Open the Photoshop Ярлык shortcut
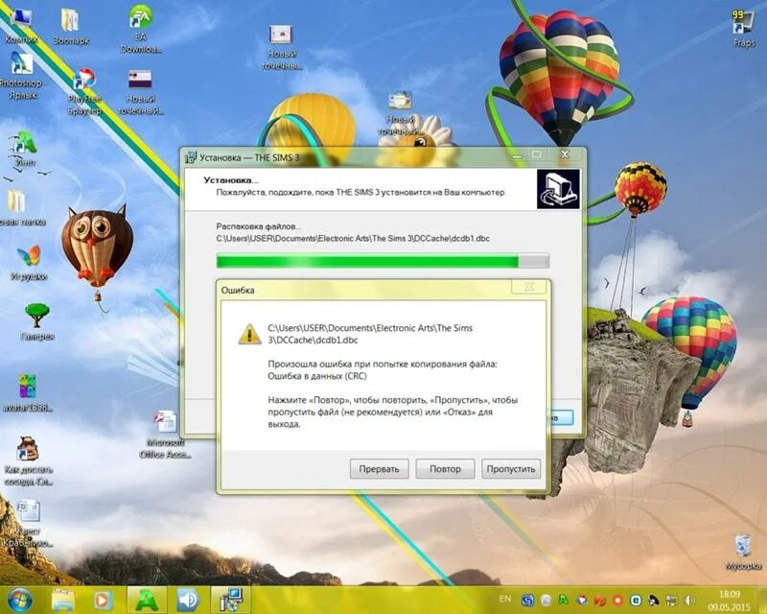Image resolution: width=767 pixels, height=614 pixels. click(21, 76)
